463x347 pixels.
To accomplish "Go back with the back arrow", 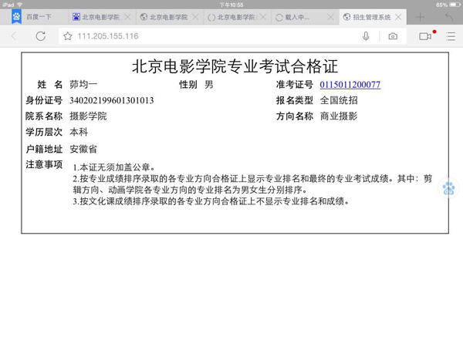I will click(x=14, y=36).
